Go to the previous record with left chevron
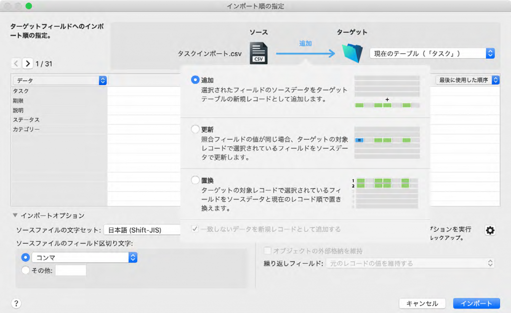 coord(16,63)
